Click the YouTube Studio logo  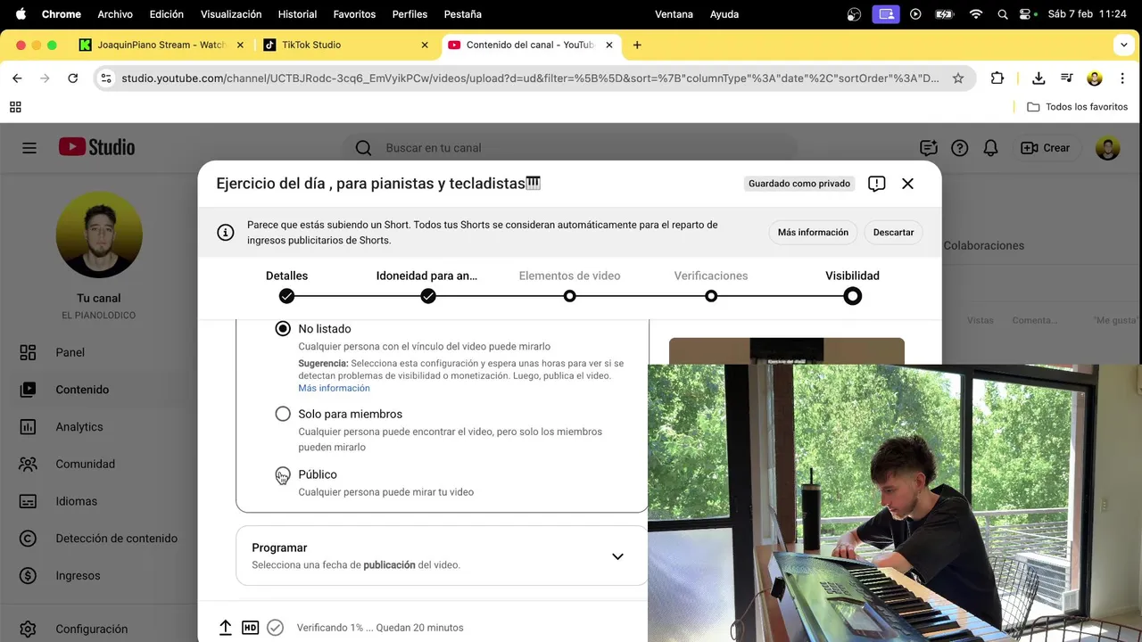coord(96,147)
